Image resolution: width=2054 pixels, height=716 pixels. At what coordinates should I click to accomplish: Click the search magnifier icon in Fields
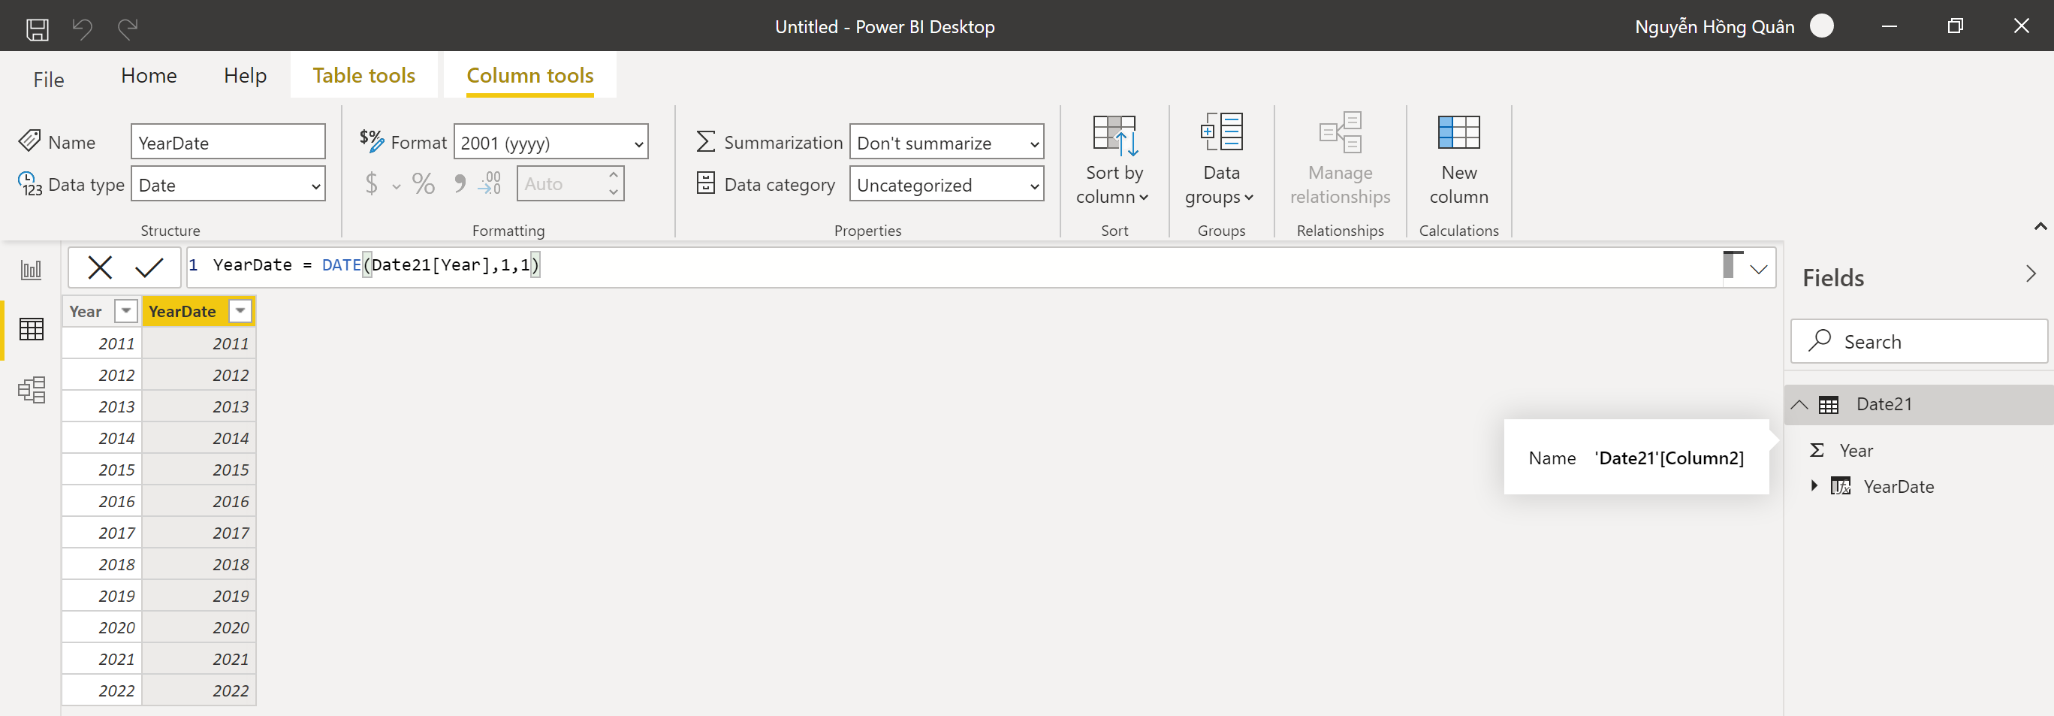pos(1820,340)
